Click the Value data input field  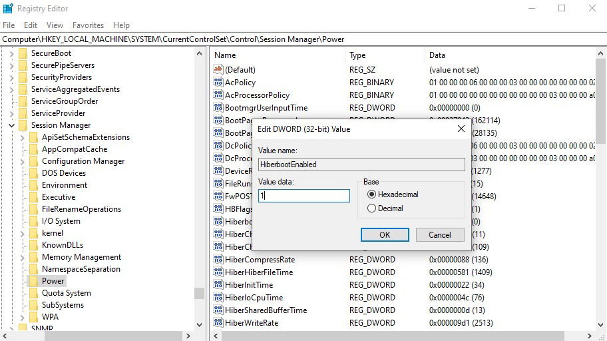(304, 195)
